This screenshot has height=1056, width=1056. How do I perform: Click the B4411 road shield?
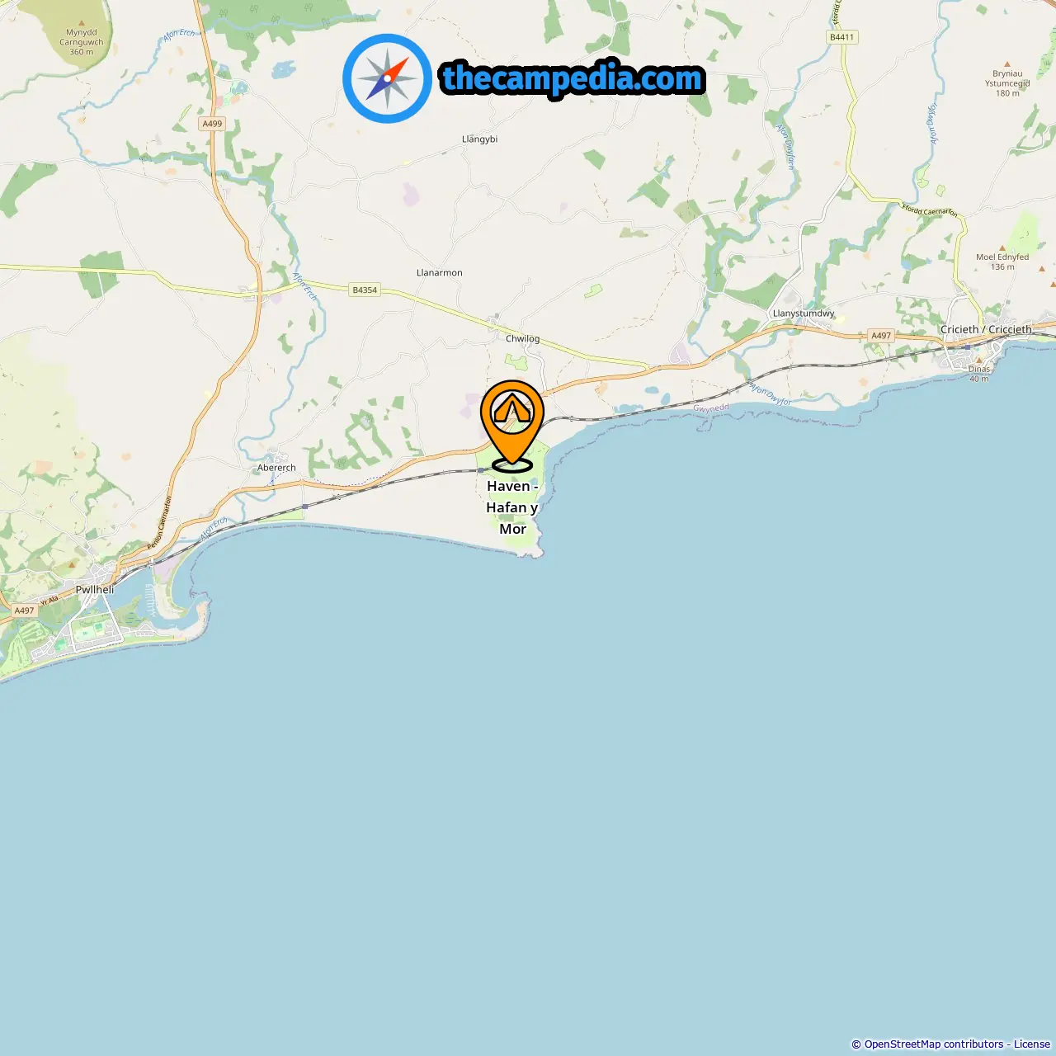coord(842,37)
